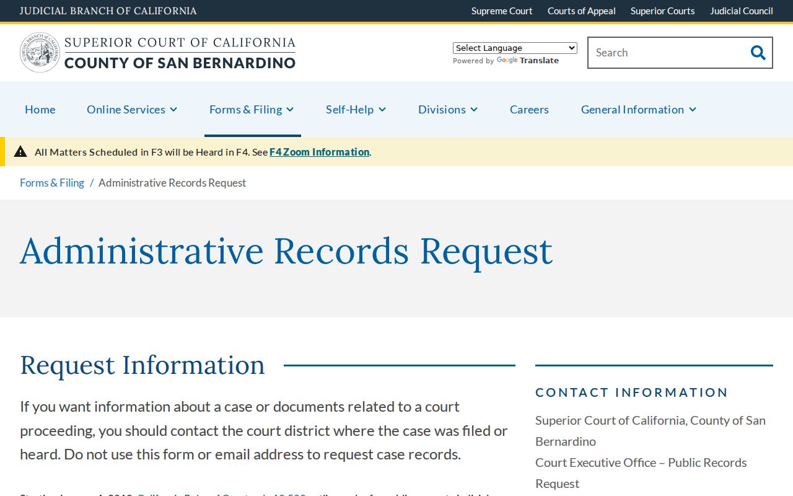Click the Administrative Records Request breadcrumb text
The height and width of the screenshot is (496, 793).
[172, 183]
